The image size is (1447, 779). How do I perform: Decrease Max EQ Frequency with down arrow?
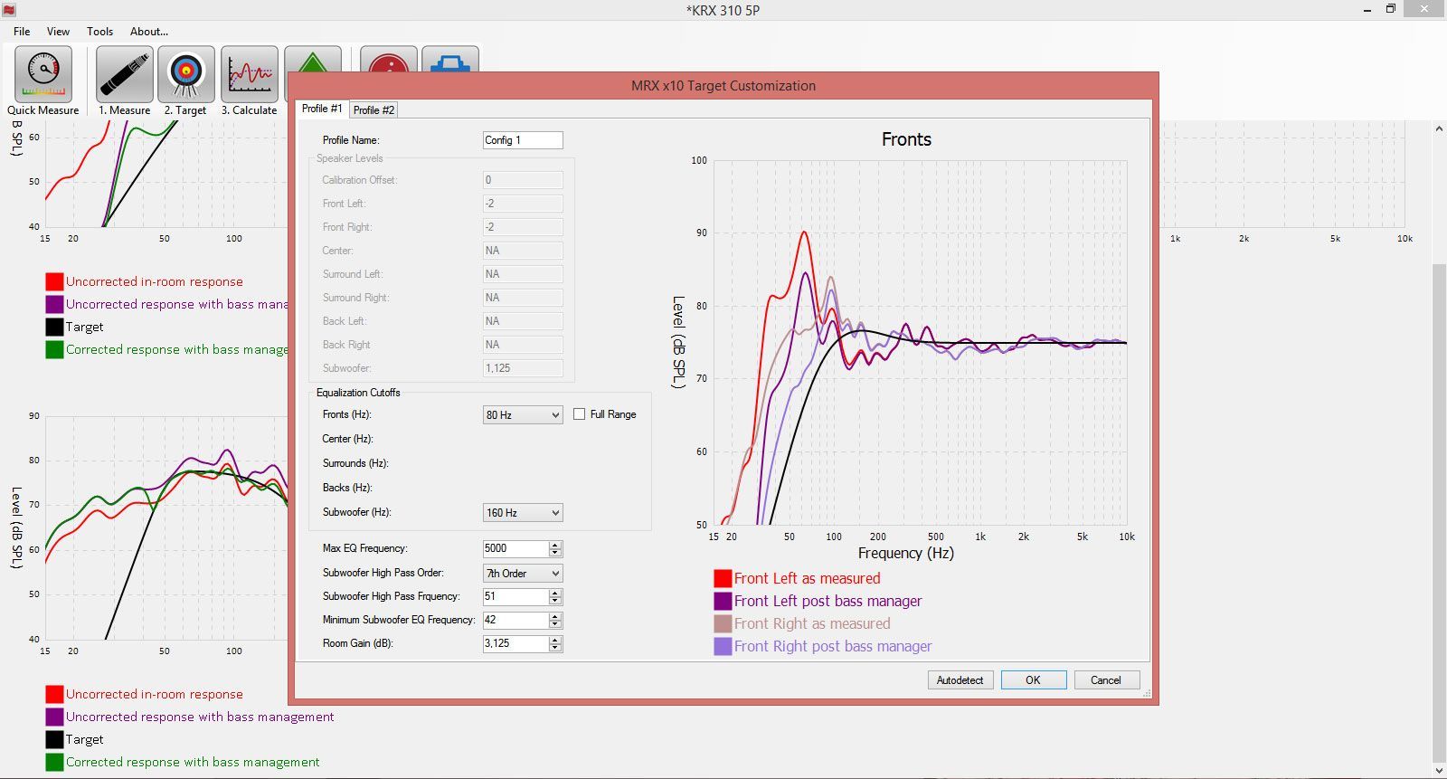coord(556,553)
